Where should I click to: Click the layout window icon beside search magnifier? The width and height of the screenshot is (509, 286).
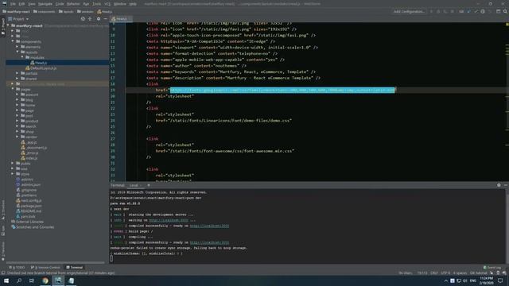[499, 11]
